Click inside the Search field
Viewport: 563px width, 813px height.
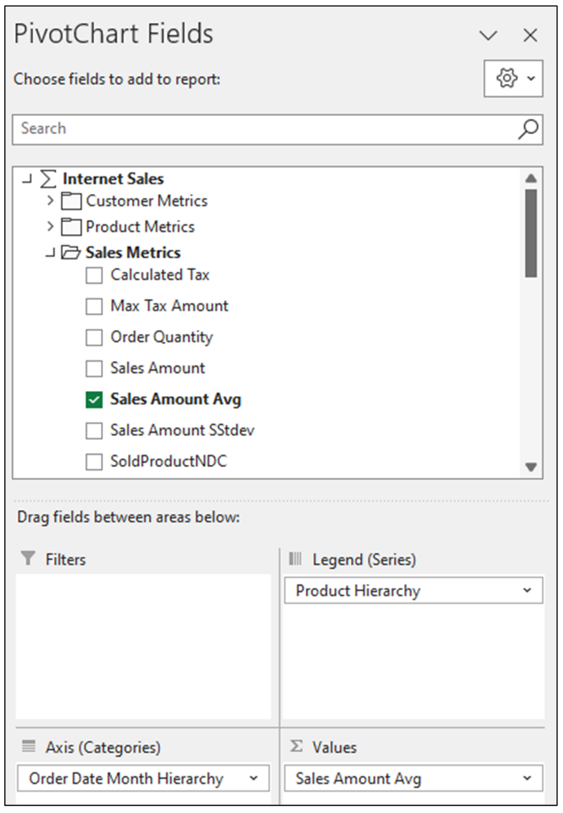coord(215,129)
